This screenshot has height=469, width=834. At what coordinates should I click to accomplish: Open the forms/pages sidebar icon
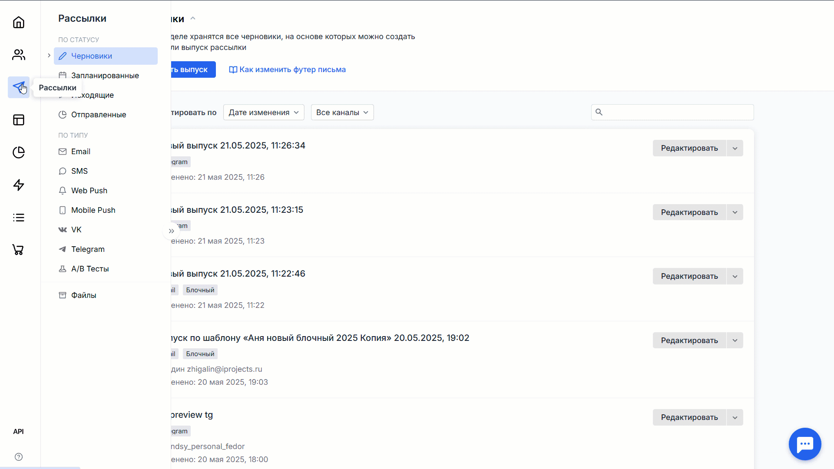click(19, 120)
